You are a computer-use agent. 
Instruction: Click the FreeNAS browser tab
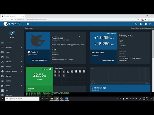13,16
